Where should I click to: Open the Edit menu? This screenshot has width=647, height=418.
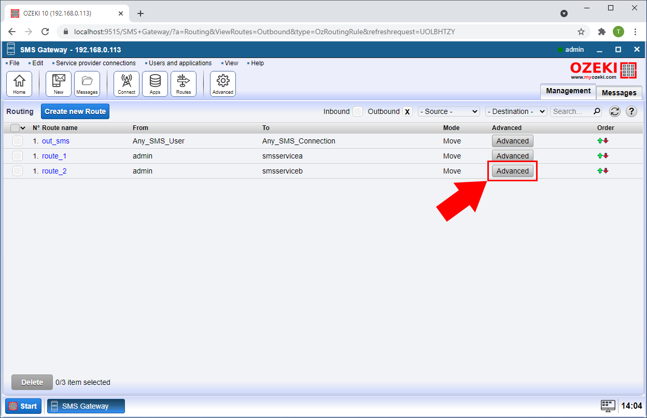point(38,63)
